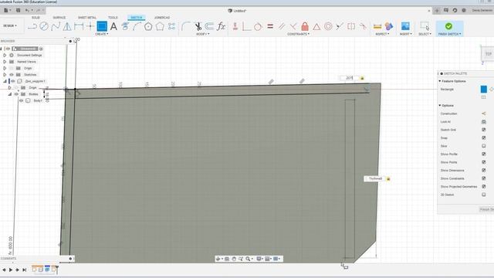Apply the Tangent circle constraint
The height and width of the screenshot is (278, 494).
[258, 27]
